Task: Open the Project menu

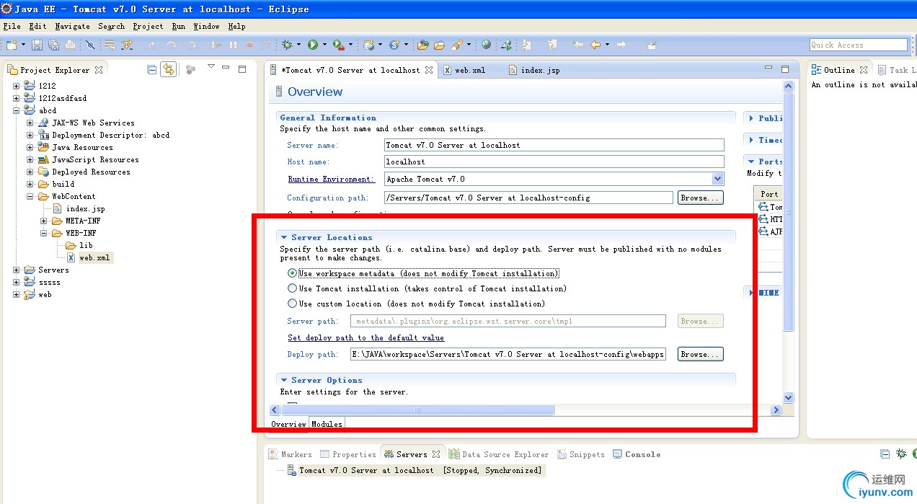Action: tap(148, 26)
